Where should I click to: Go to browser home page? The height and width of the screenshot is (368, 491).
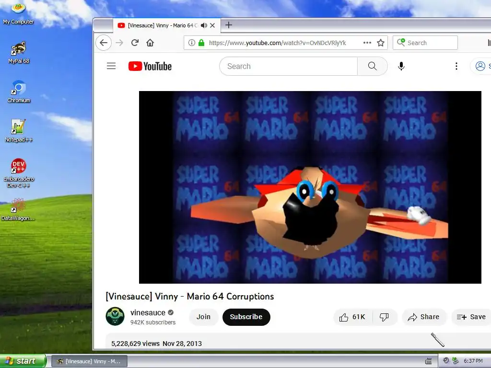(x=150, y=43)
